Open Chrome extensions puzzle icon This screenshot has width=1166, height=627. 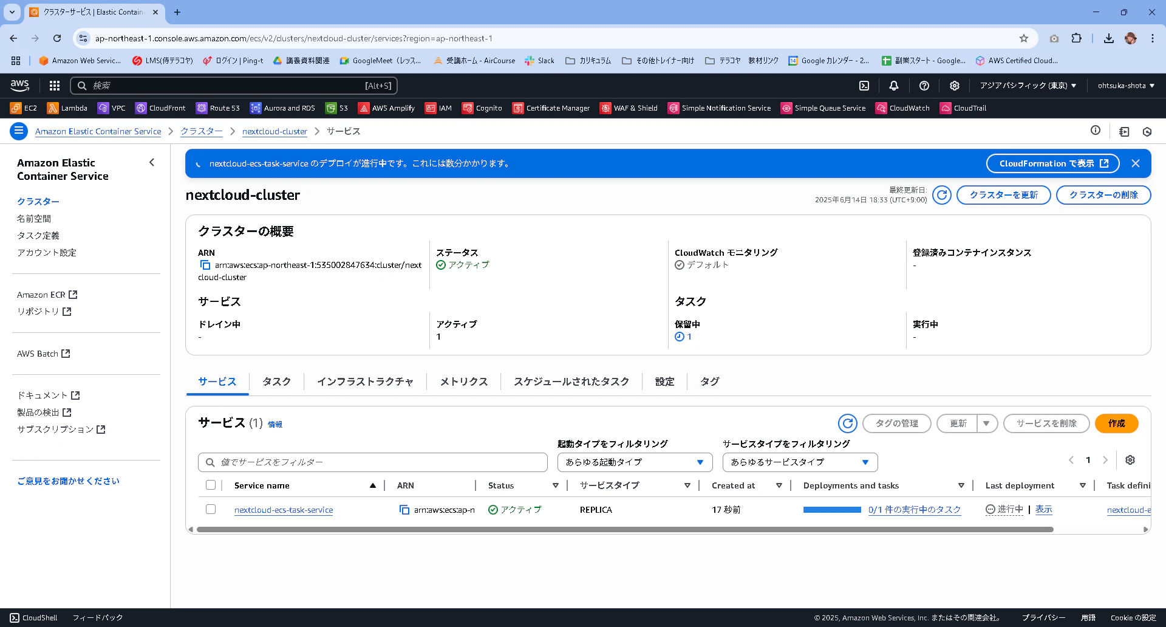(x=1077, y=38)
